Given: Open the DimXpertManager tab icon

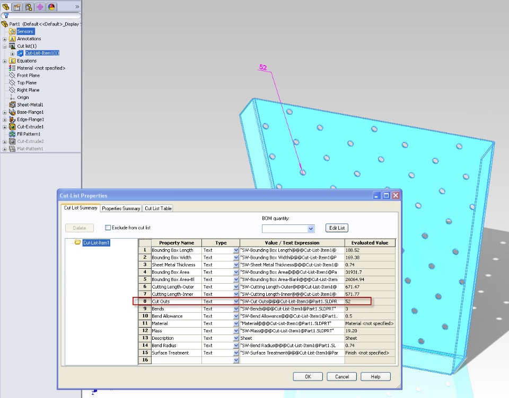Looking at the screenshot, I should [x=40, y=7].
